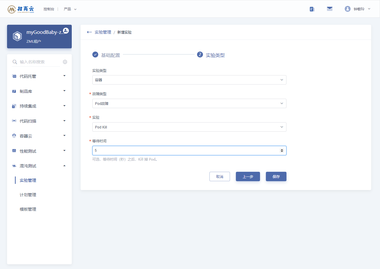Click the 基础配置 step label
380x269 pixels.
click(111, 55)
